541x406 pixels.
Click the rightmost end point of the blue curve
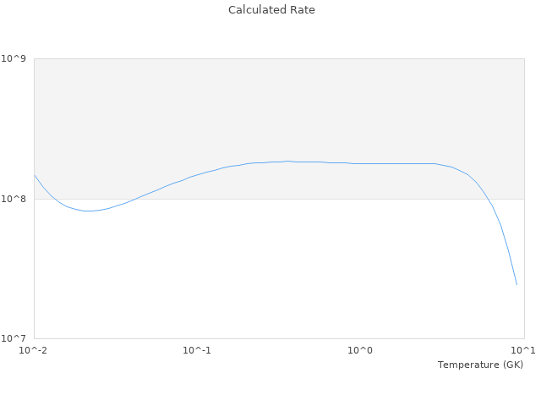point(516,285)
